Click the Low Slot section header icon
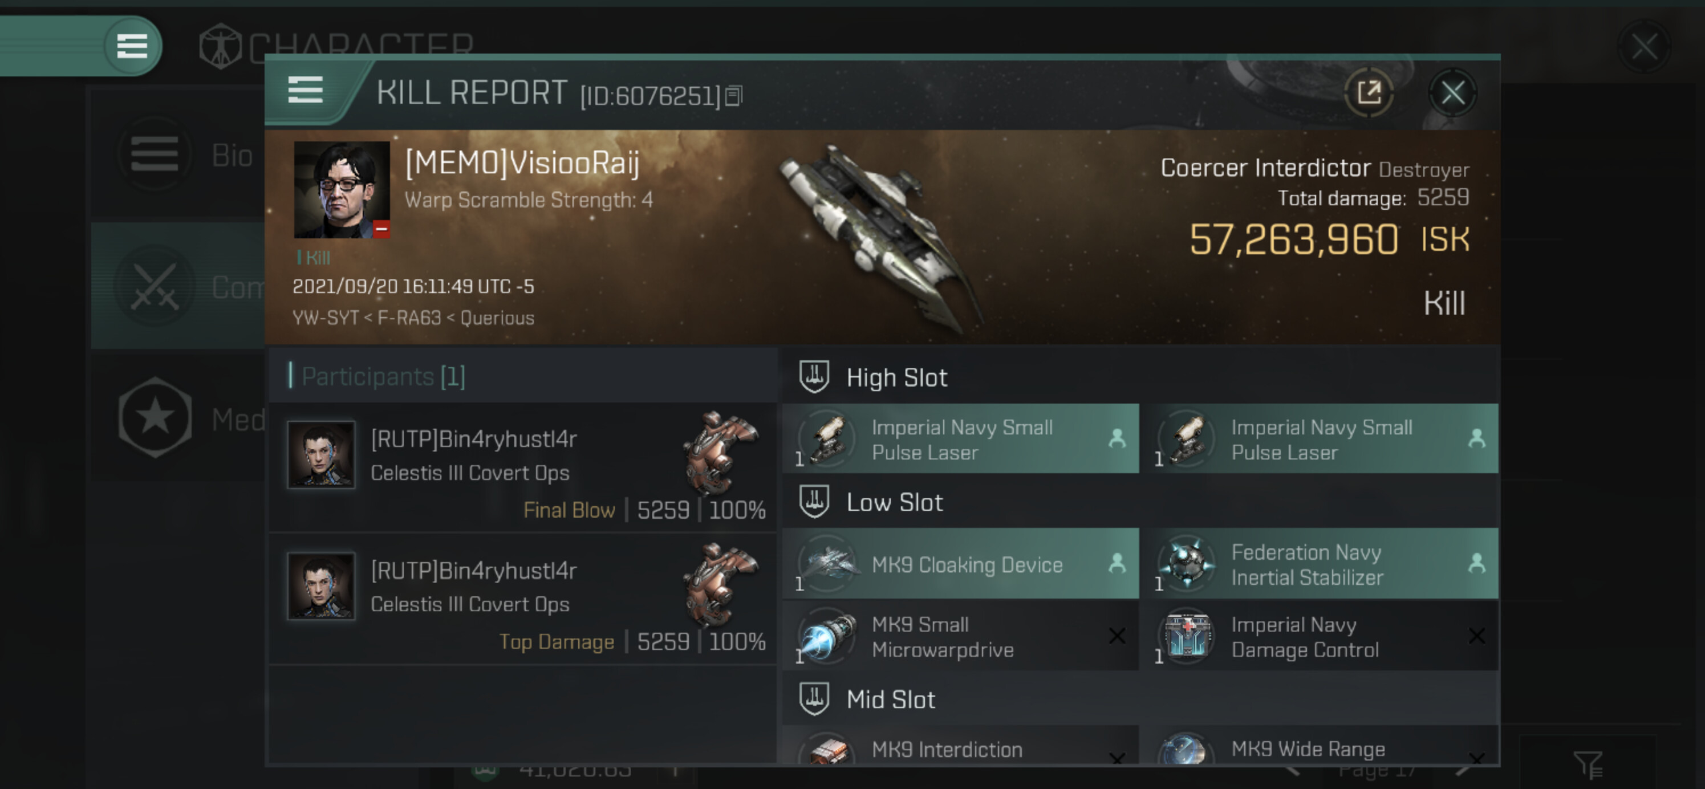The width and height of the screenshot is (1705, 789). pos(814,502)
